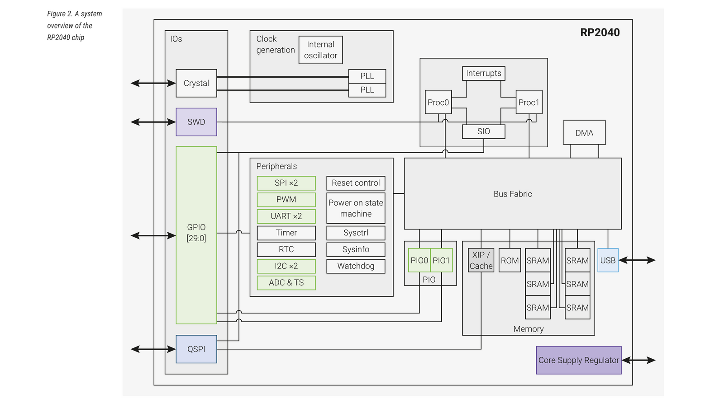The image size is (724, 403).
Task: Click the Watchdog box
Action: [x=356, y=266]
